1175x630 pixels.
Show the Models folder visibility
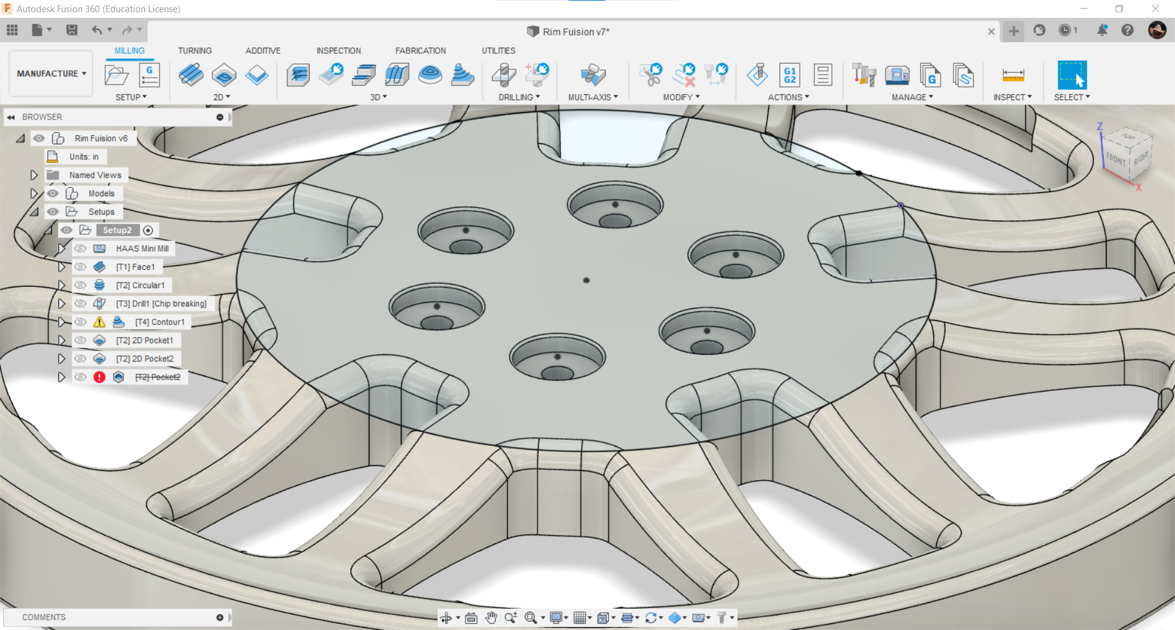point(53,193)
